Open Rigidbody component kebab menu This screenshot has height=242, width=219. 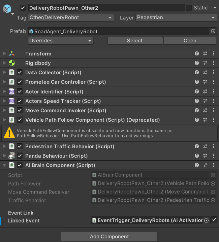pyautogui.click(x=214, y=63)
